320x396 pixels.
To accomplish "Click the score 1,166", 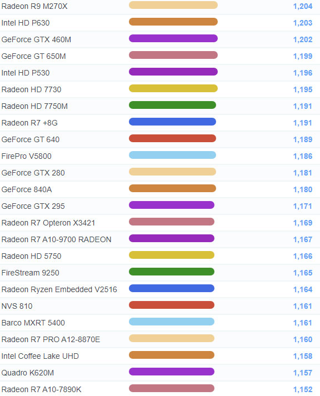I will (x=303, y=257).
